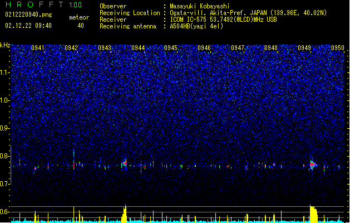Click the 0.6 kHz axis label
This screenshot has width=350, height=223.
pos(4,212)
